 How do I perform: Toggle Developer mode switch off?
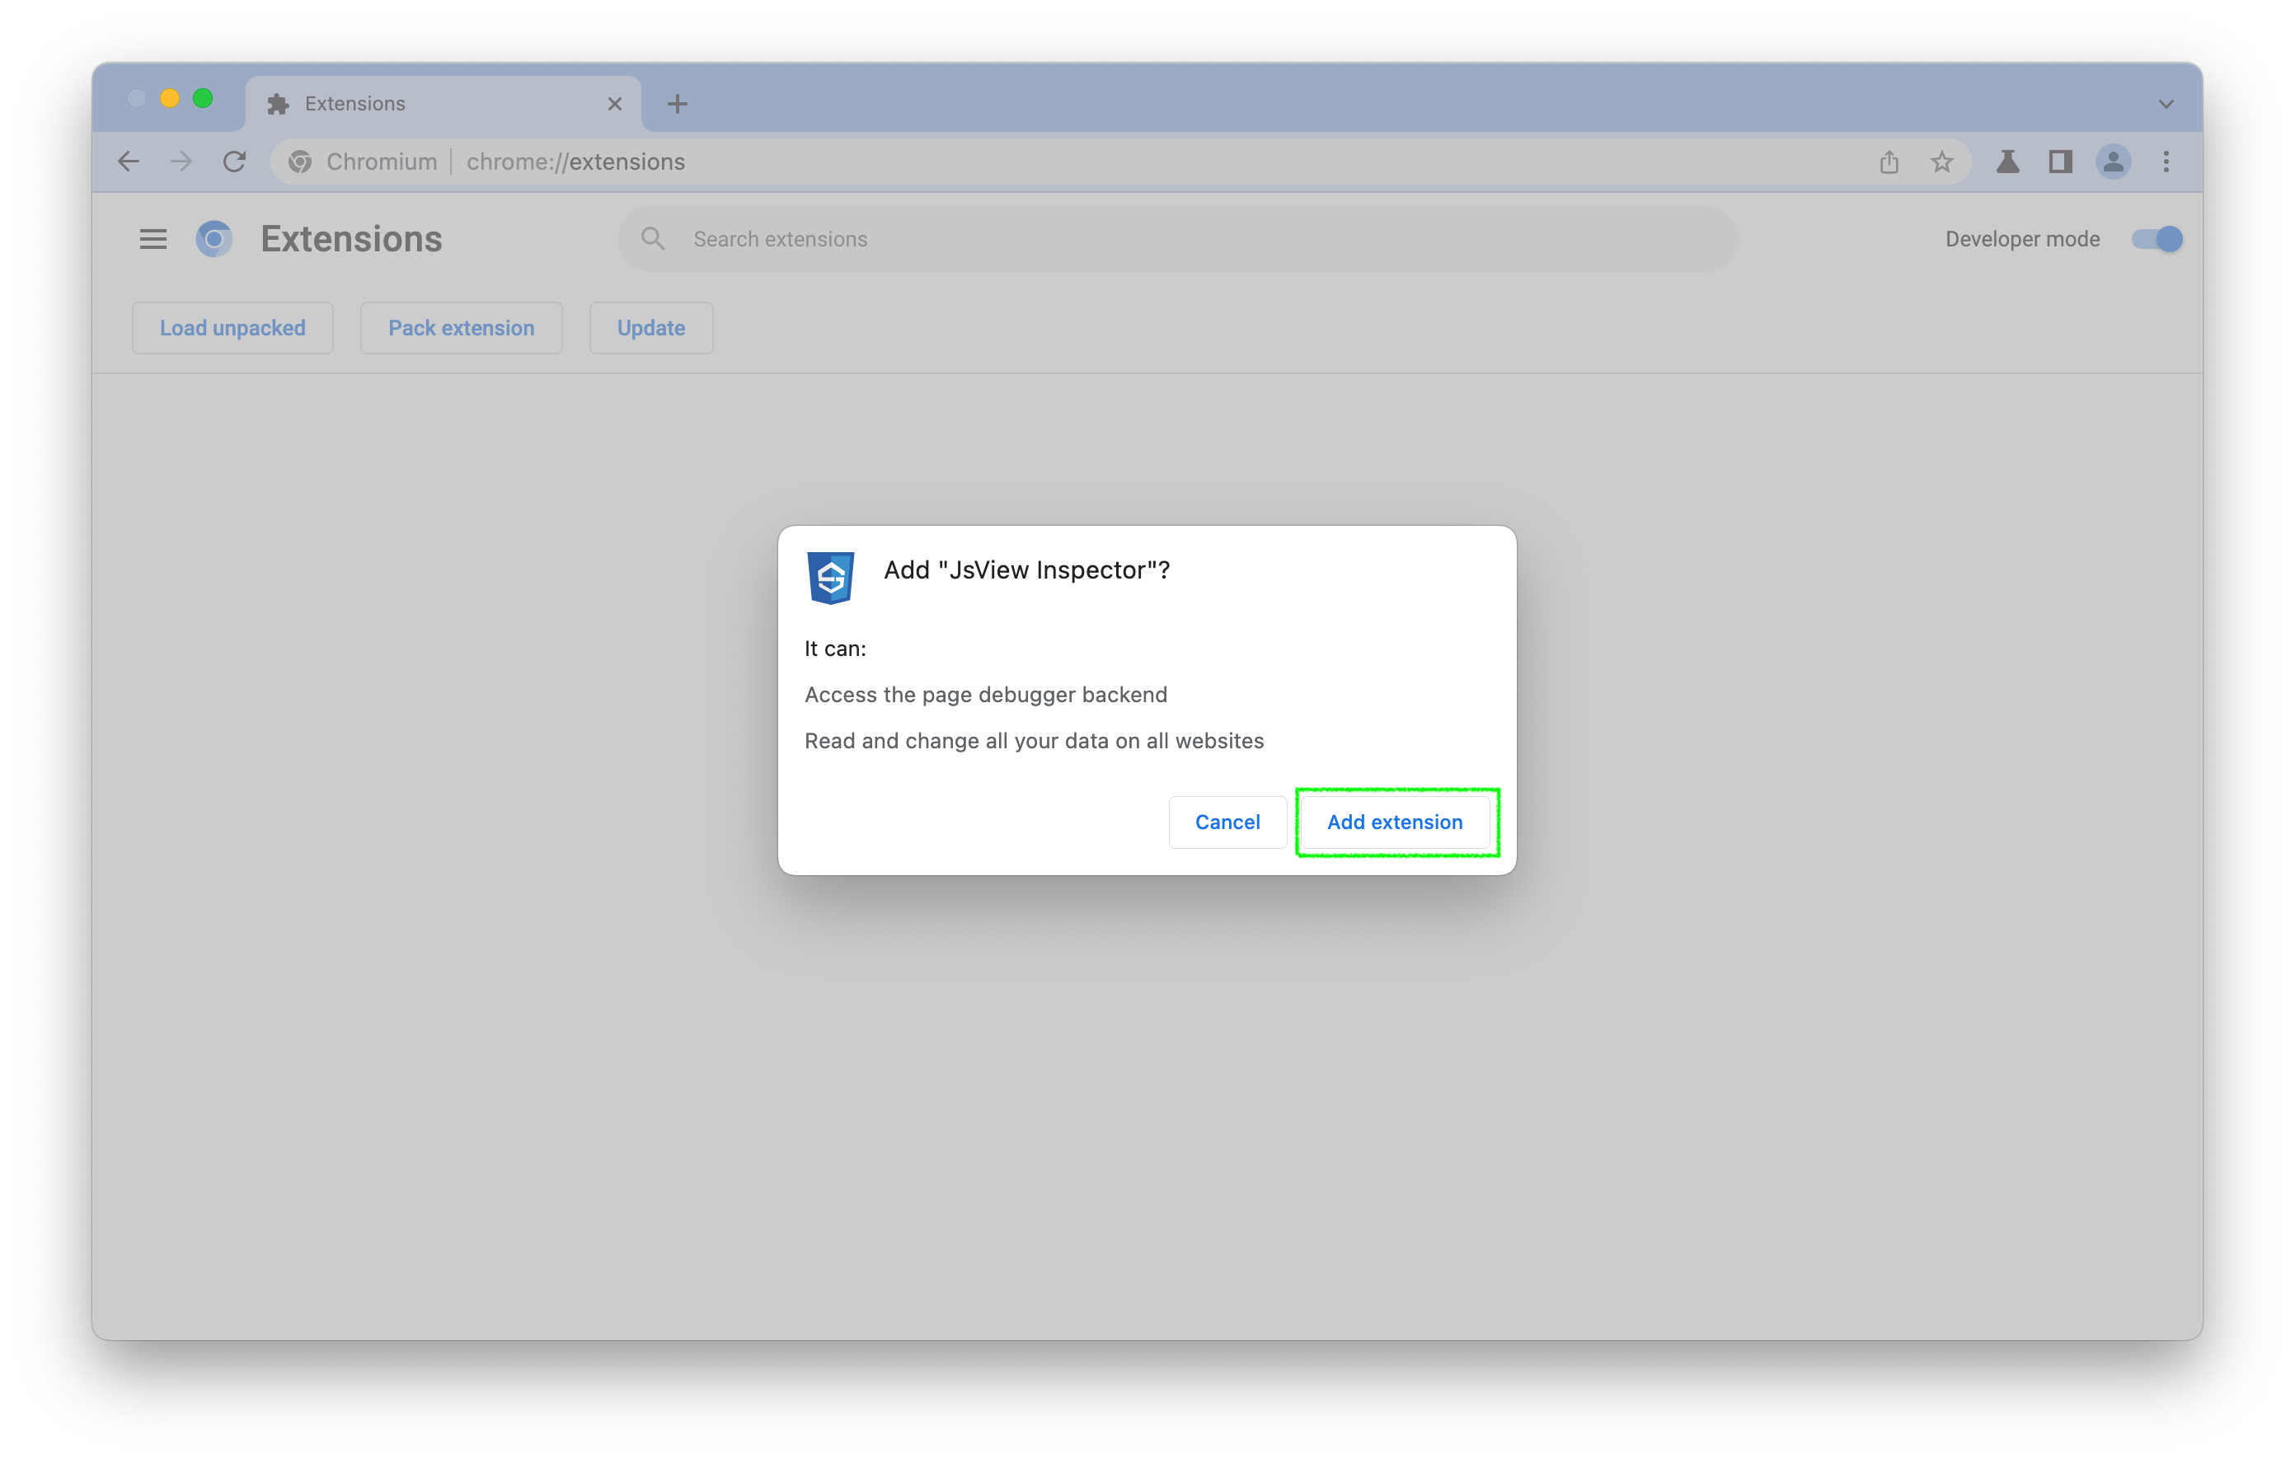tap(2157, 239)
